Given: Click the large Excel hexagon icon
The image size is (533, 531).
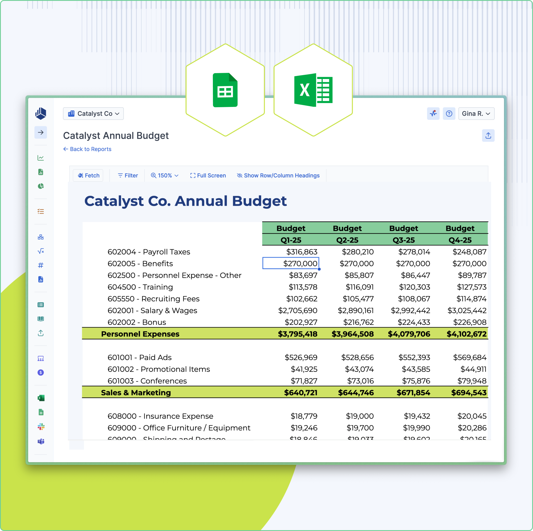Looking at the screenshot, I should click(x=313, y=90).
